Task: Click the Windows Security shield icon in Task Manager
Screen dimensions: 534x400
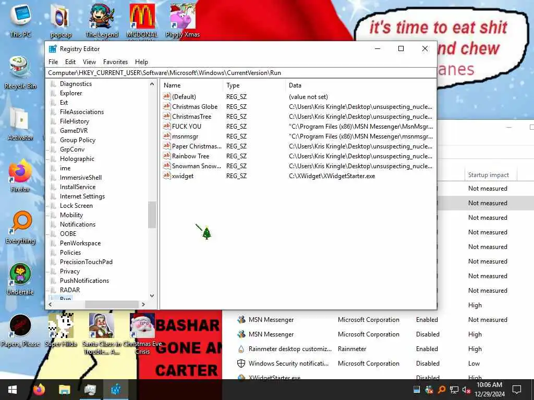Action: (x=241, y=364)
